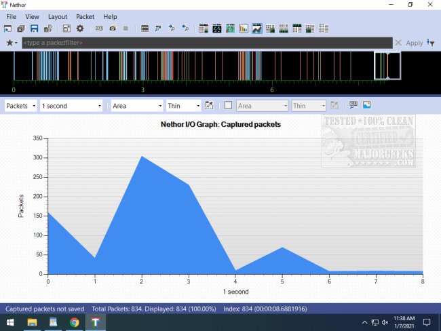Click the packet filter input field
This screenshot has width=441, height=331.
[204, 43]
